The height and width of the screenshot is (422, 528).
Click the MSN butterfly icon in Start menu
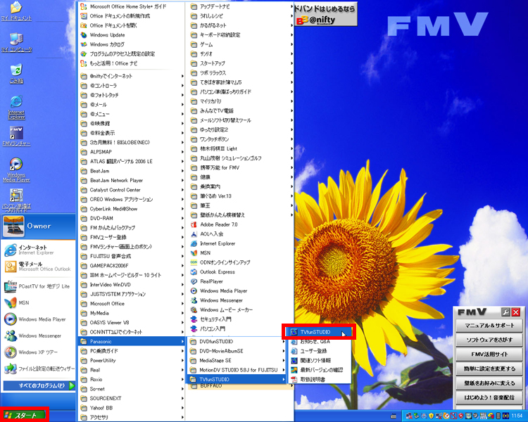point(11,302)
